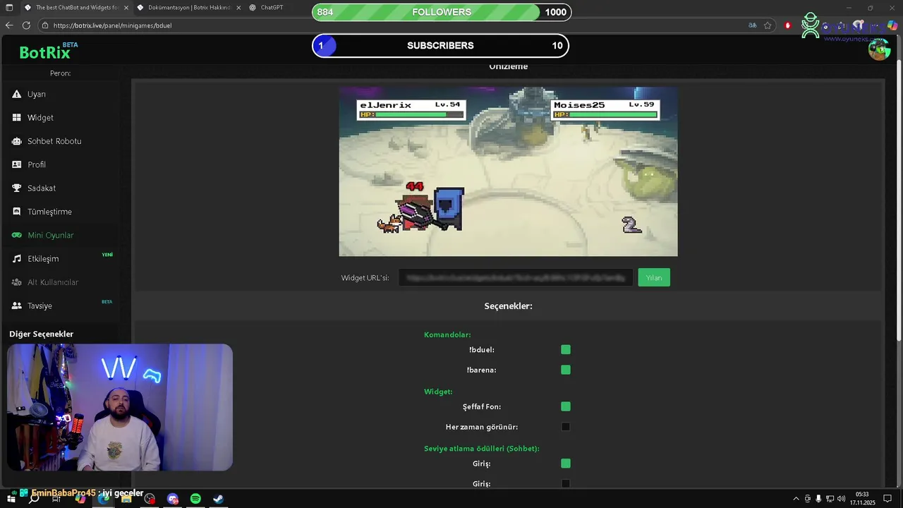Click the grid icon beside Widget

[17, 118]
